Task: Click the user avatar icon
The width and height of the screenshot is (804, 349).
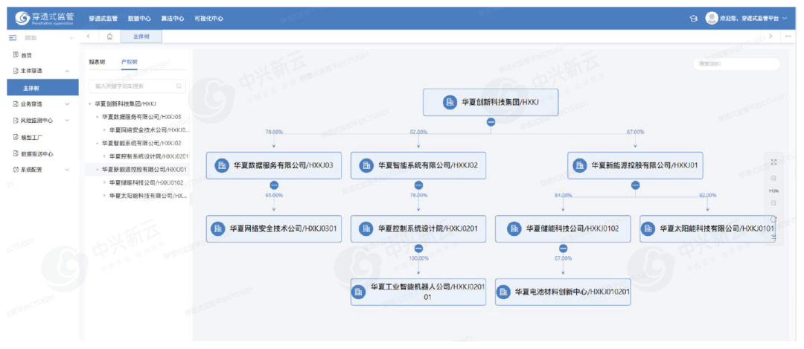Action: pos(711,18)
